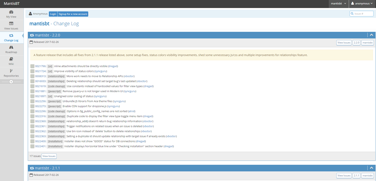
Task: Collapse the mantisbt 2.1.1 section chevron
Action: (372, 168)
